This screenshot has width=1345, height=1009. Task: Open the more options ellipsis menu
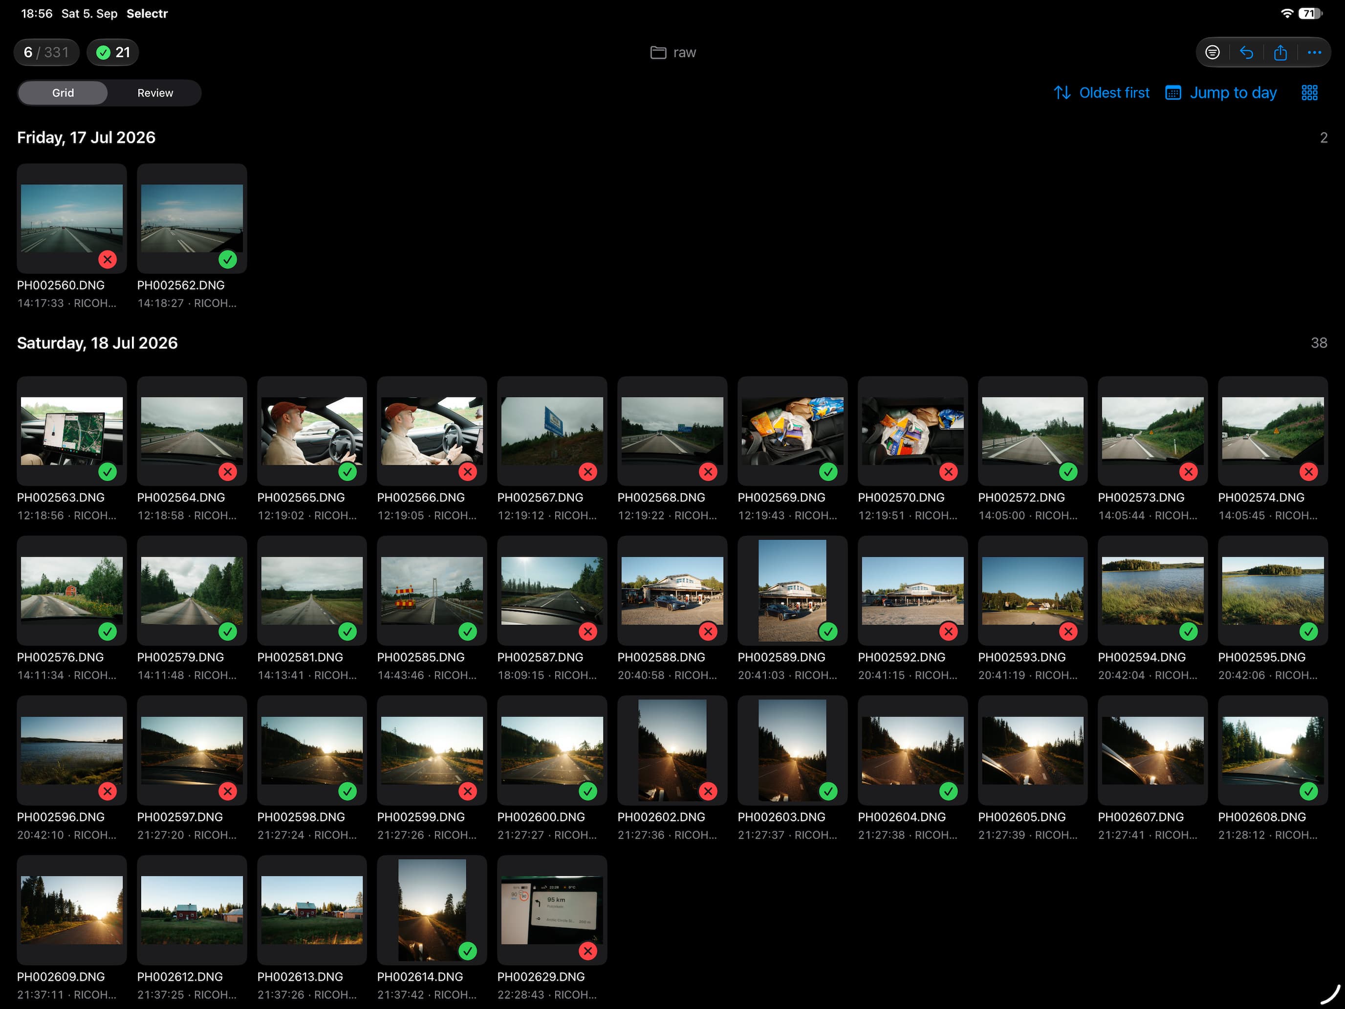click(x=1314, y=52)
